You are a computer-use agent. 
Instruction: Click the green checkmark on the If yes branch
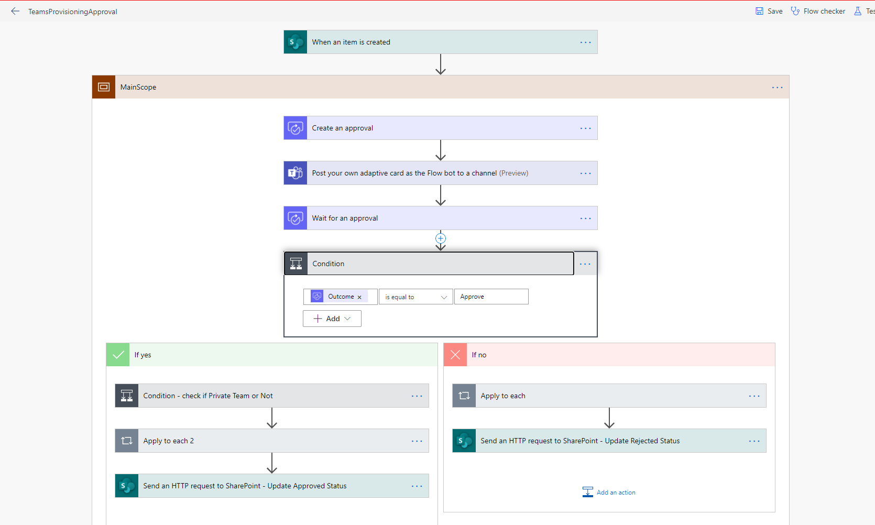coord(117,355)
